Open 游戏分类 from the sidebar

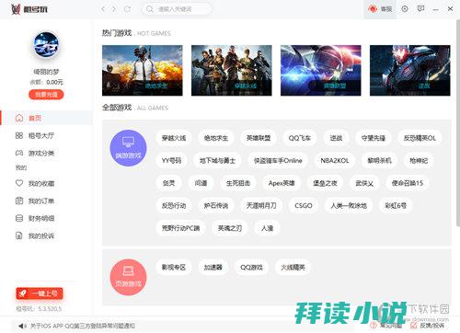click(34, 153)
